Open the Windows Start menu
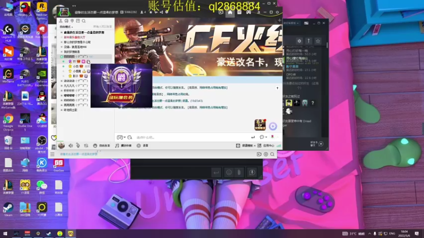Viewport: 424px width, 238px height. point(5,233)
